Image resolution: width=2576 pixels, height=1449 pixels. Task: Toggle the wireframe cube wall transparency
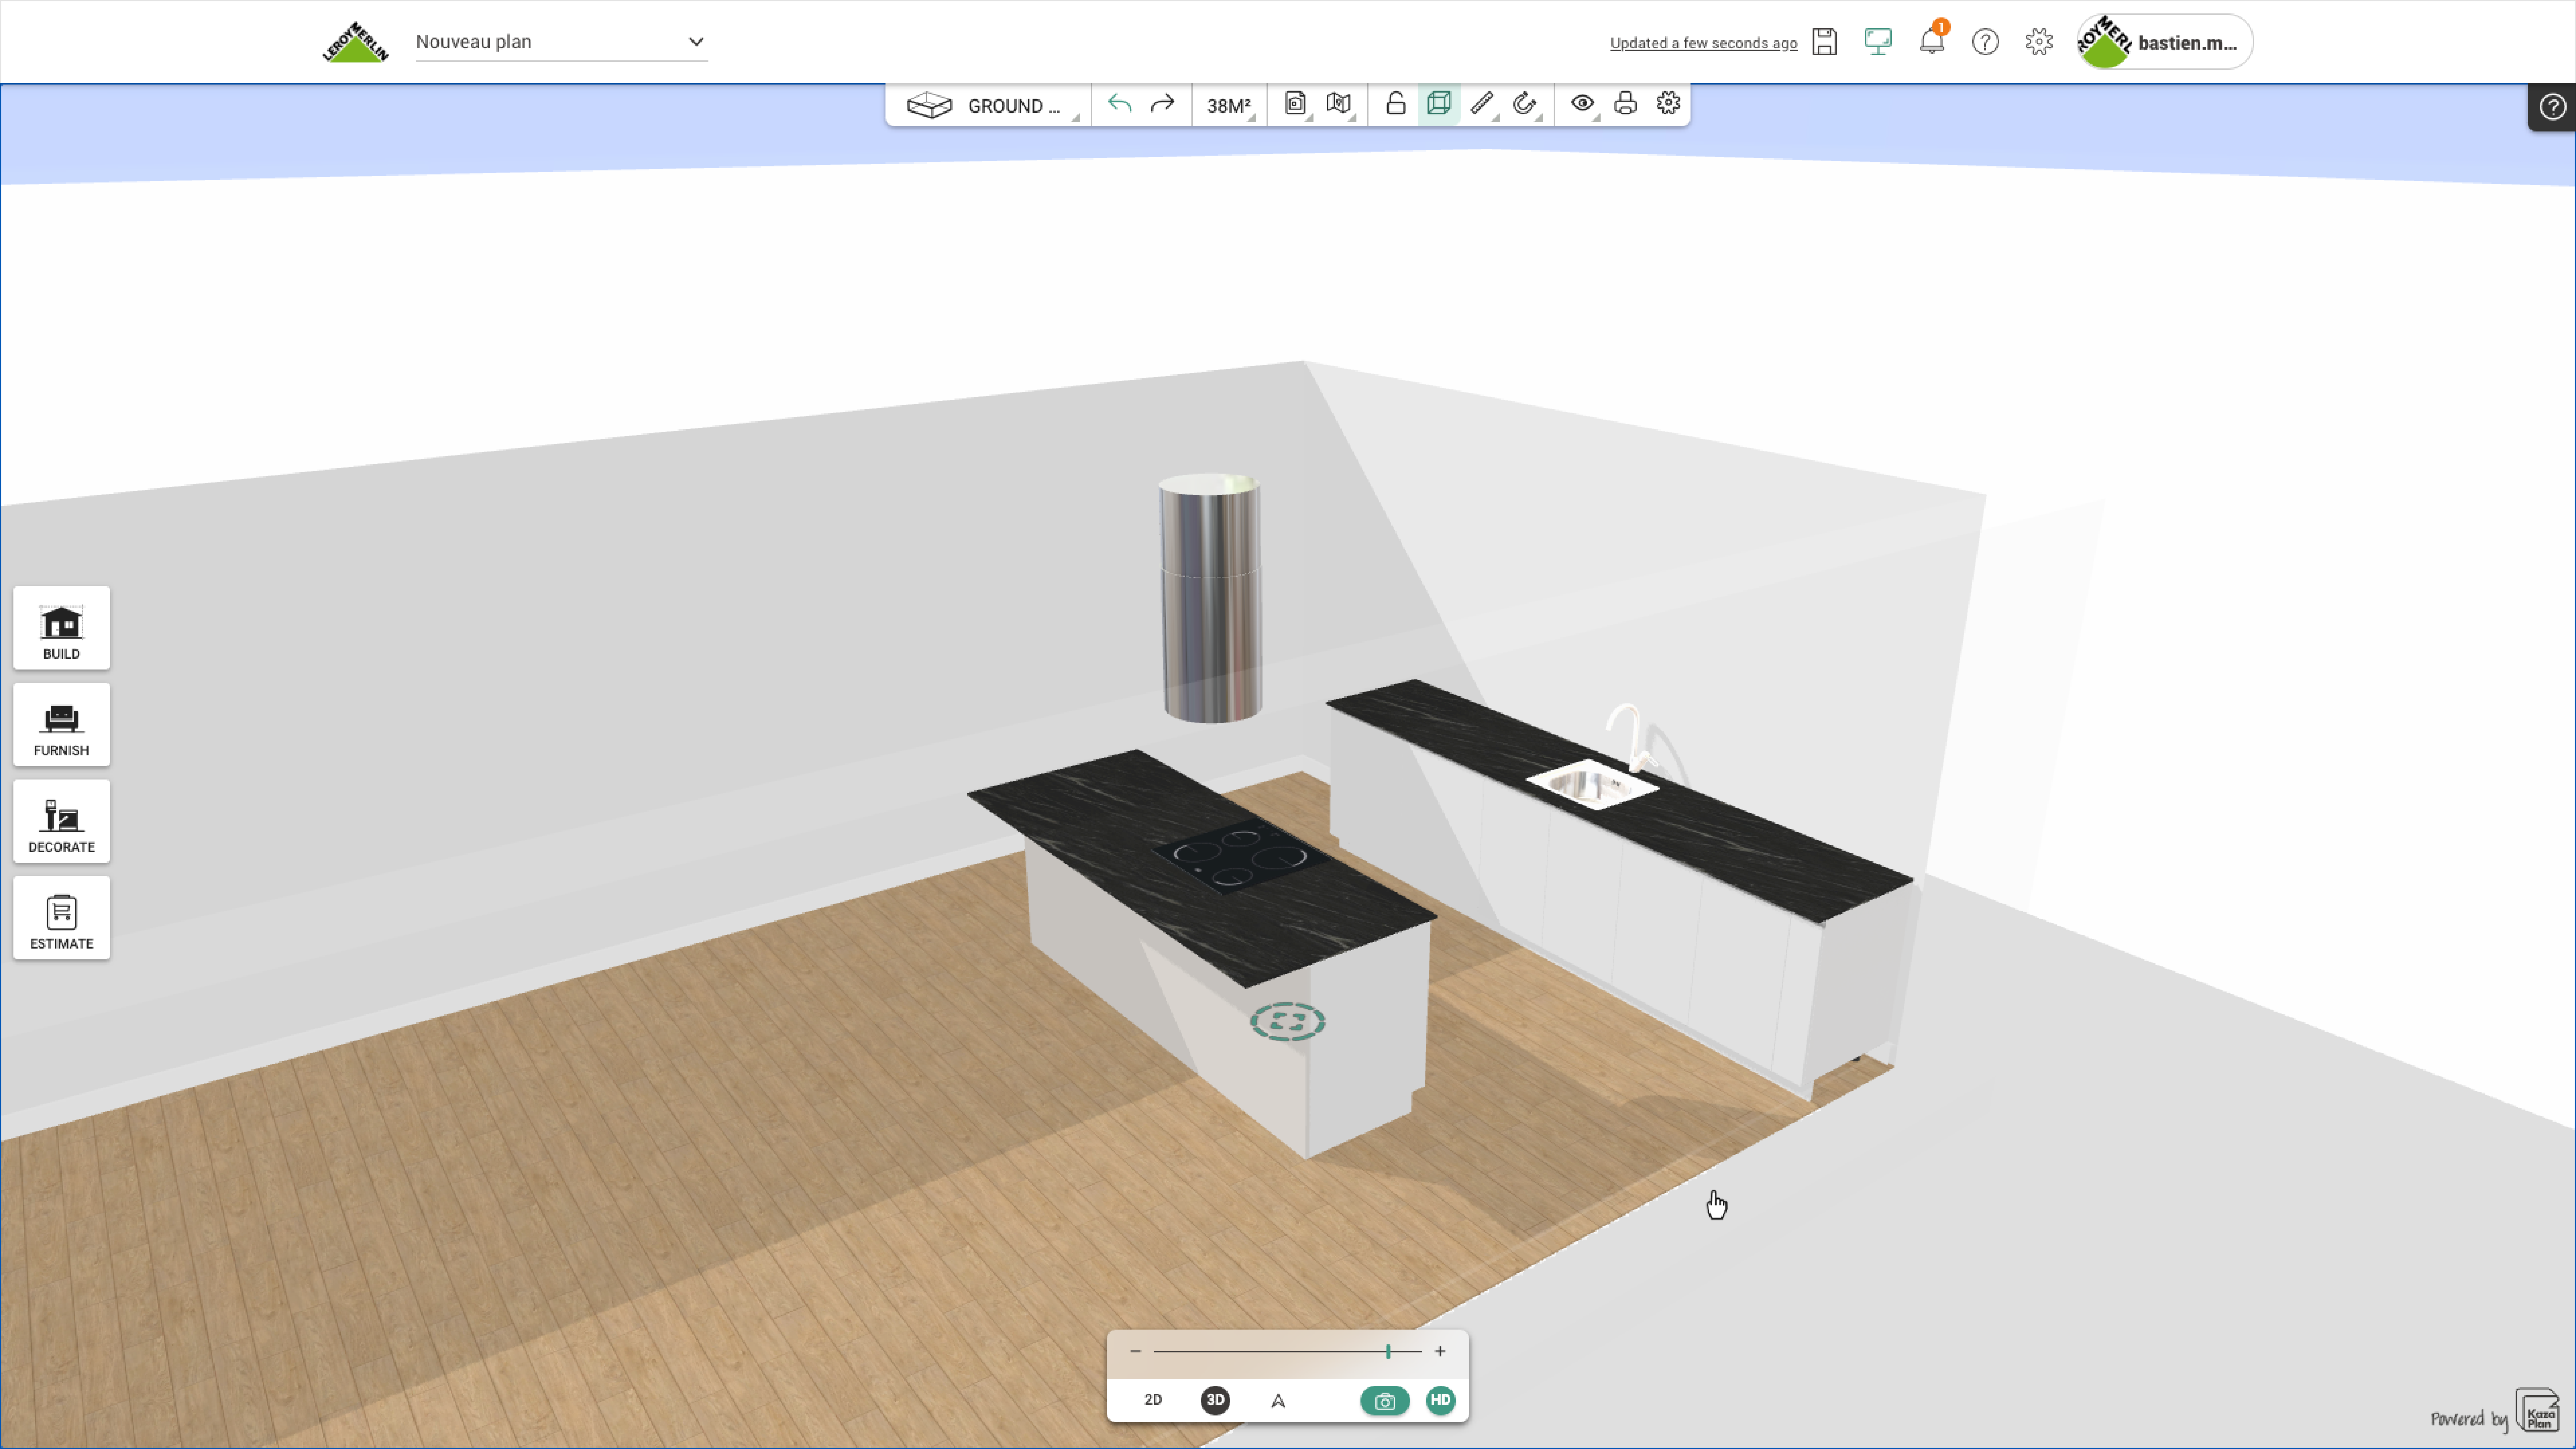[x=1439, y=104]
